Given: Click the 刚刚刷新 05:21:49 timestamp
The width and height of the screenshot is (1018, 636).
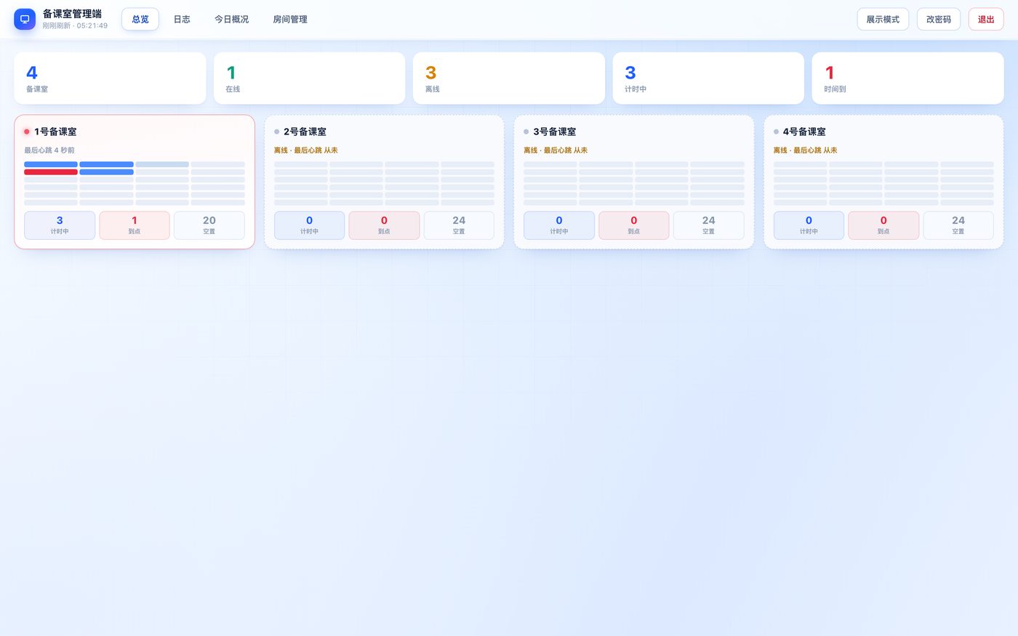Looking at the screenshot, I should tap(75, 25).
